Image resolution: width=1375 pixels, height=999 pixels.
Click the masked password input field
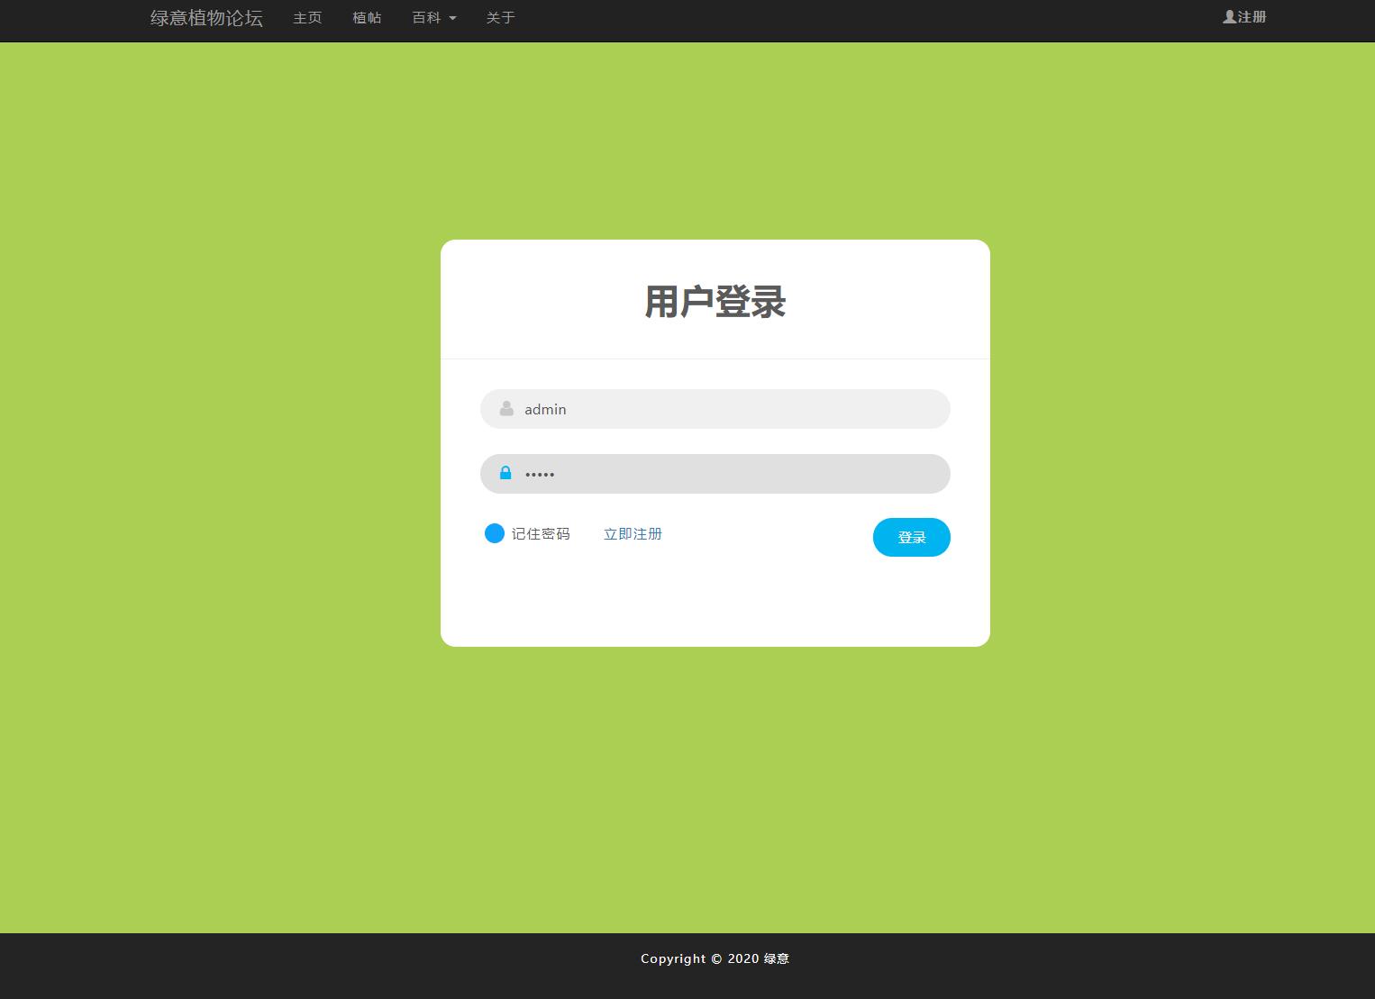[715, 473]
